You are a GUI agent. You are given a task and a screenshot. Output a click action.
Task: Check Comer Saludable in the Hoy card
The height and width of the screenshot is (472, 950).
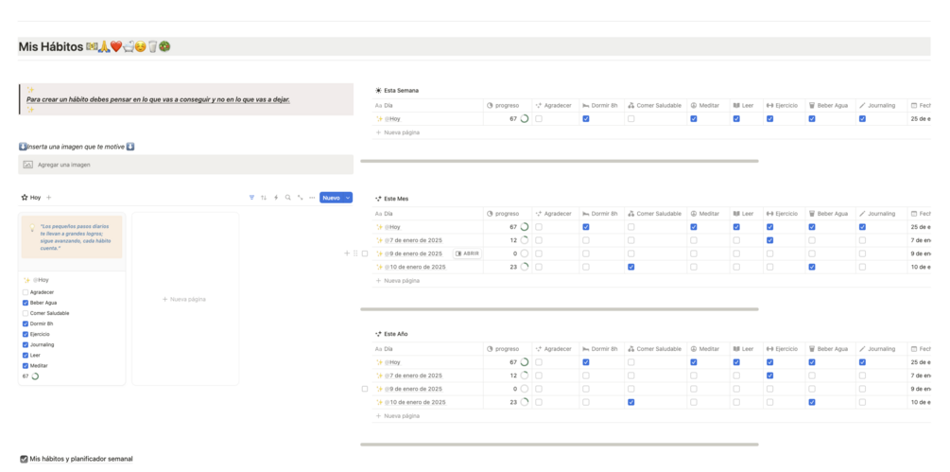pyautogui.click(x=26, y=313)
